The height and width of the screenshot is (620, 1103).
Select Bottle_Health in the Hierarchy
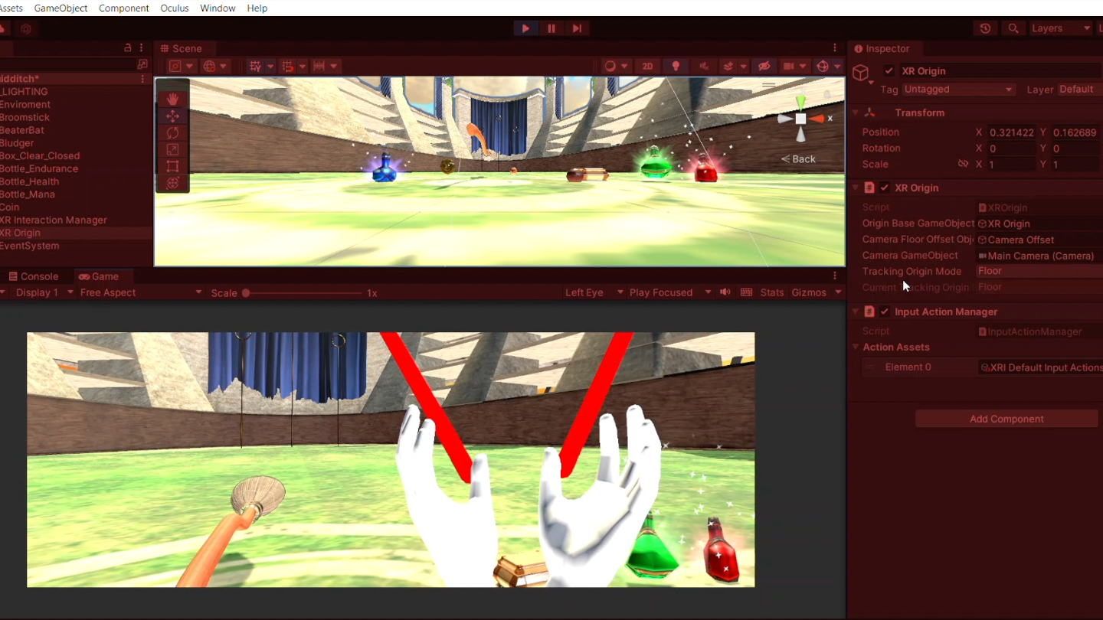[x=30, y=181]
